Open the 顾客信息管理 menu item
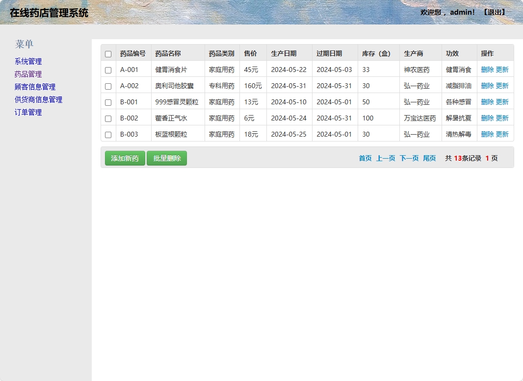This screenshot has height=381, width=523. 34,87
